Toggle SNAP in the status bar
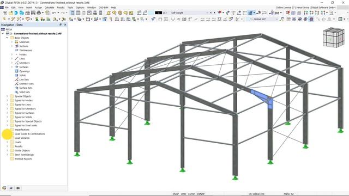This screenshot has width=349, height=196. tap(176, 194)
